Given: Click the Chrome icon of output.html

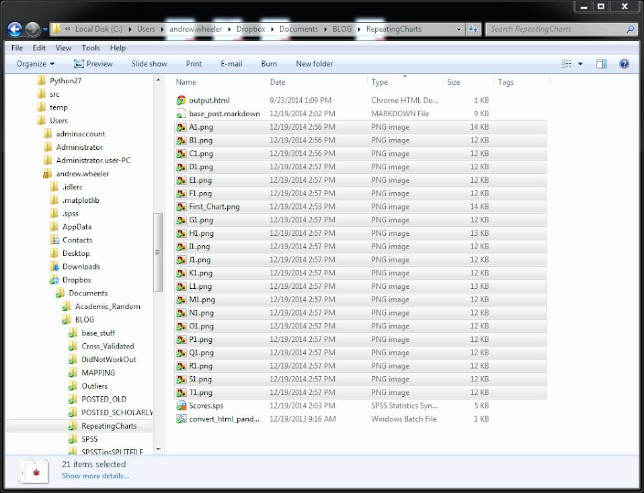Looking at the screenshot, I should (181, 100).
